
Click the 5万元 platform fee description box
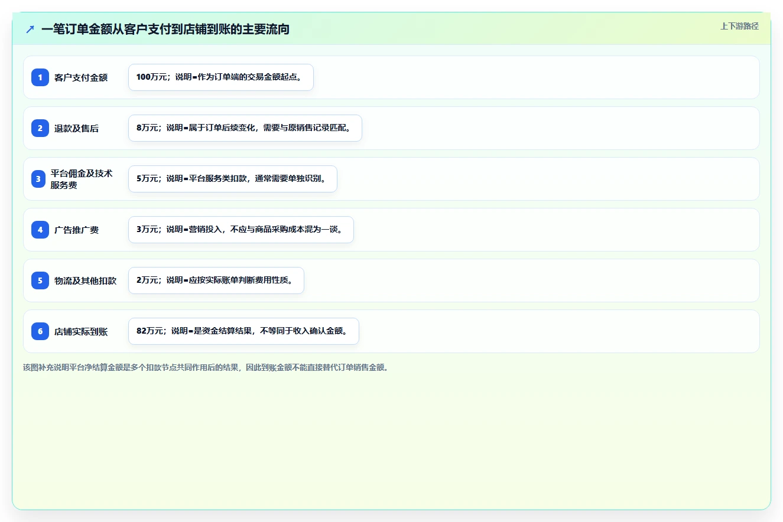(233, 179)
